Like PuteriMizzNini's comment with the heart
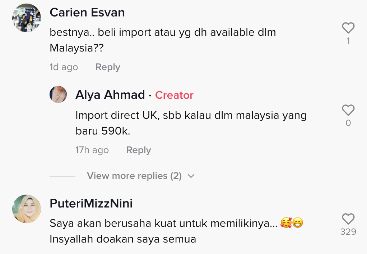The height and width of the screenshot is (254, 367). tap(348, 219)
